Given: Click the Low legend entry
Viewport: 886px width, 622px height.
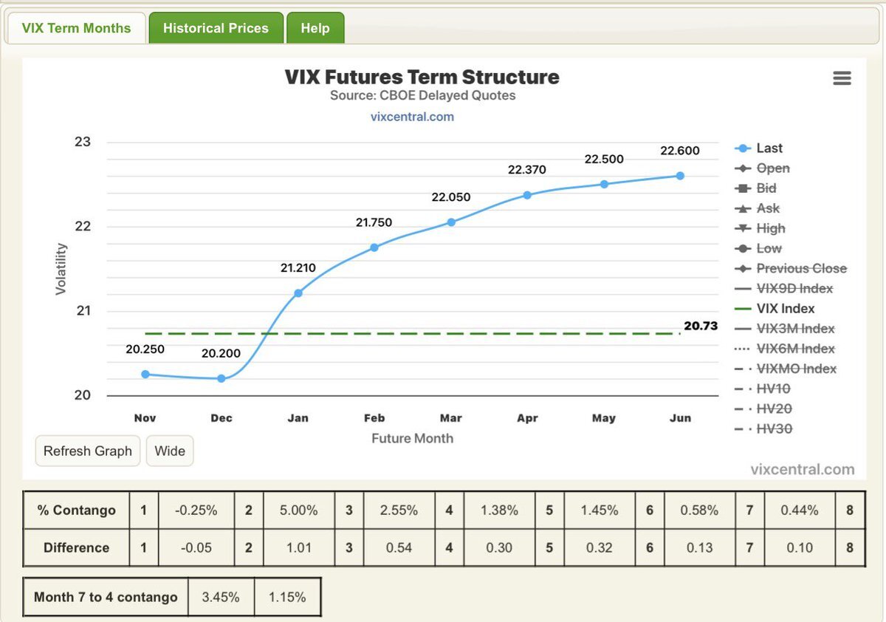Looking at the screenshot, I should point(769,248).
